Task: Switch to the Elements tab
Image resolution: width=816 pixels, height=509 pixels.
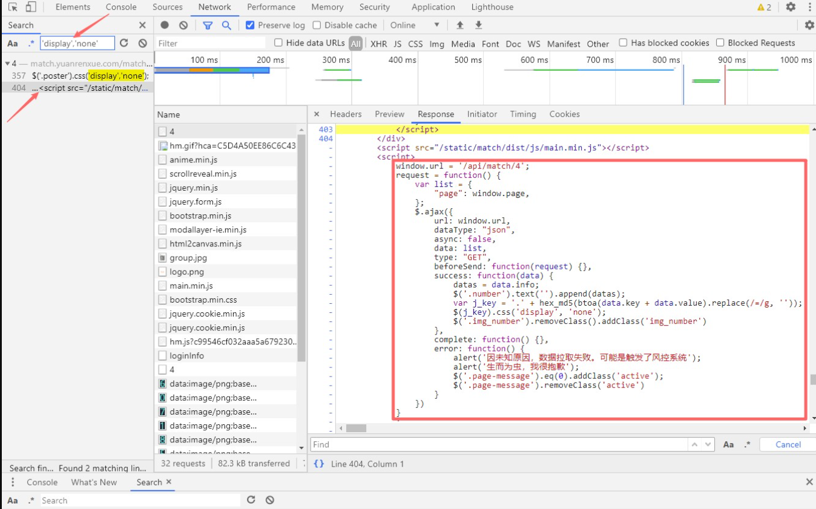Action: click(73, 7)
